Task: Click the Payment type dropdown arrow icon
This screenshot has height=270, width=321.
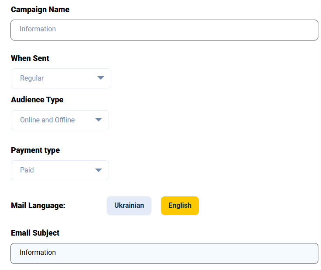Action: tap(99, 170)
